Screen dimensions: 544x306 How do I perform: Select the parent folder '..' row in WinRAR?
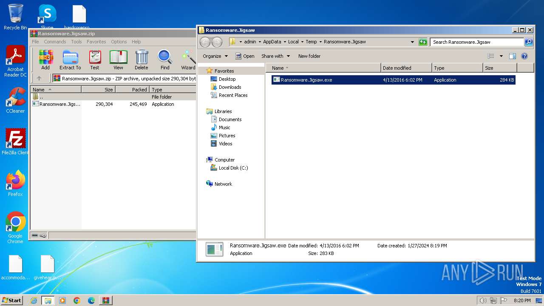113,97
